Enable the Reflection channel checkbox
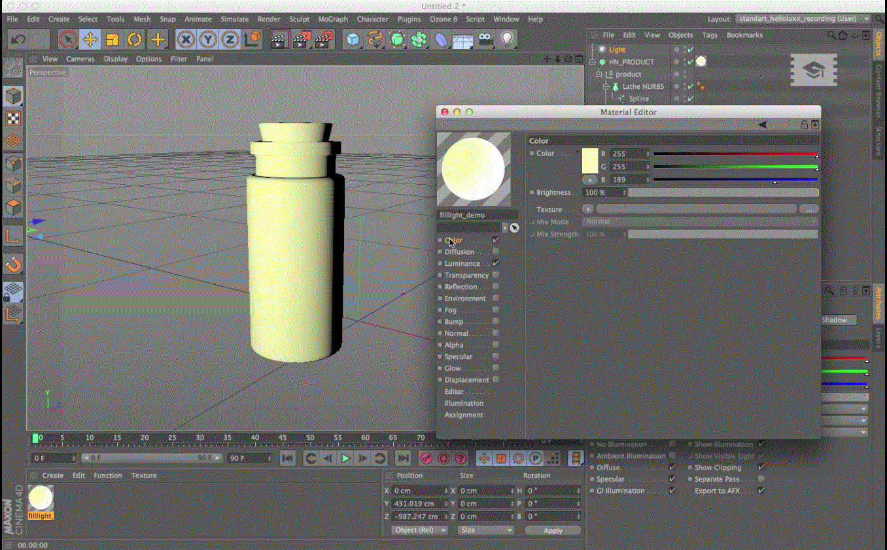The image size is (887, 550). point(496,287)
